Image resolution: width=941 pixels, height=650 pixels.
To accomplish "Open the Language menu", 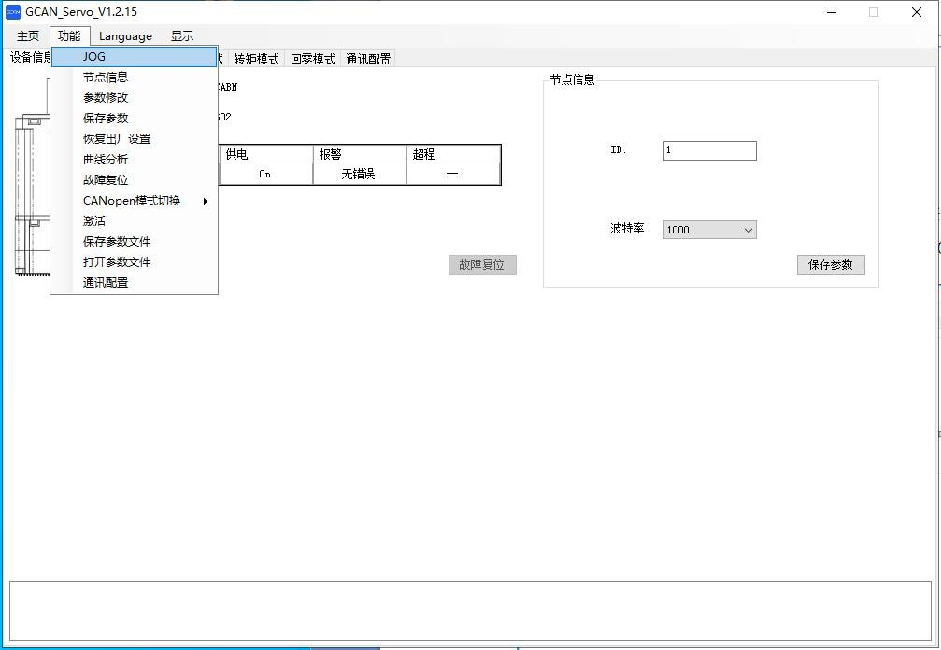I will tap(125, 36).
